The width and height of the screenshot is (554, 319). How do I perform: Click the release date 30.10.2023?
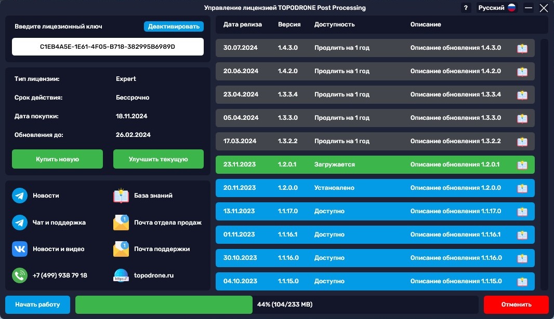pyautogui.click(x=240, y=258)
